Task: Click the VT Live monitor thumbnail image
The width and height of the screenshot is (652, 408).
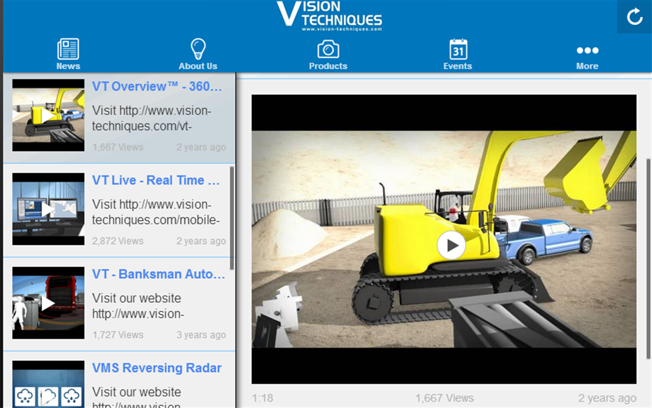Action: click(x=48, y=209)
